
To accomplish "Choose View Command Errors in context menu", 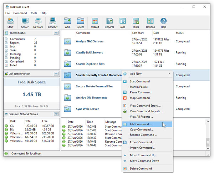I will (147, 106).
